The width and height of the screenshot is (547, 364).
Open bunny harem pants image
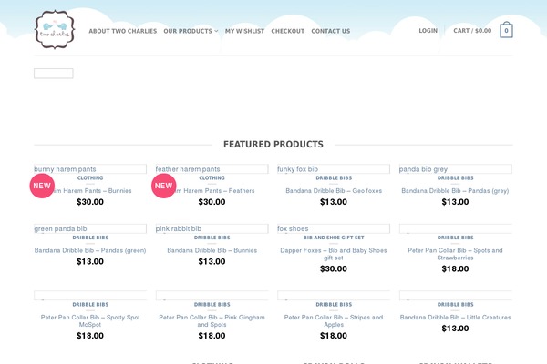(x=90, y=169)
